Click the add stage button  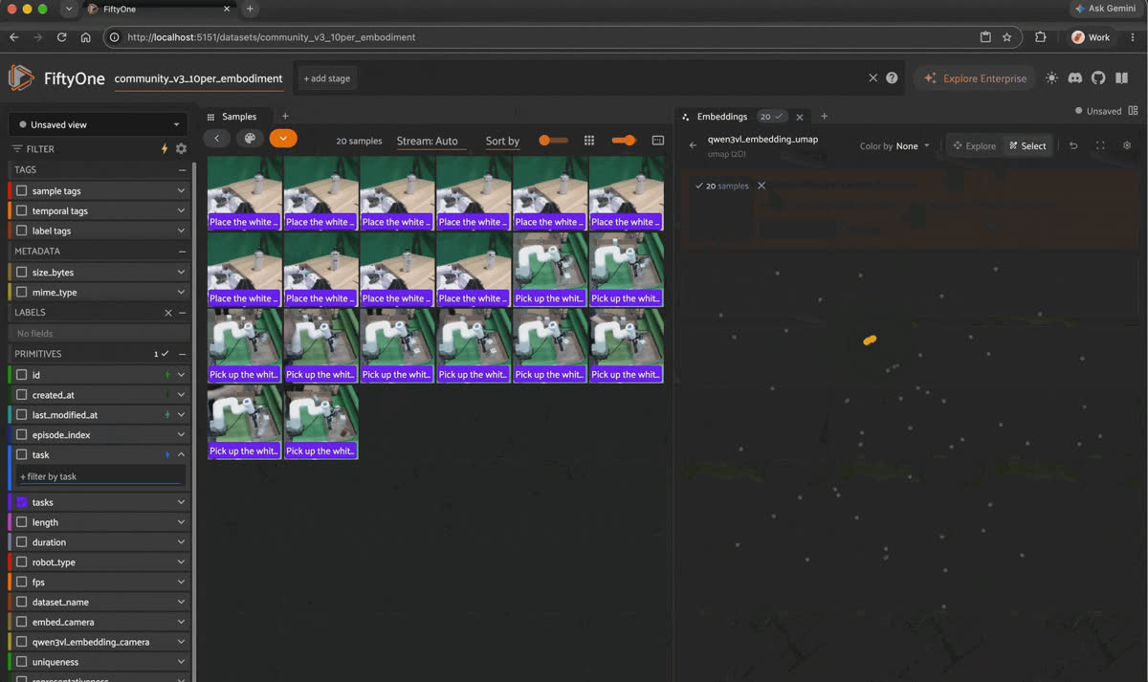point(327,78)
